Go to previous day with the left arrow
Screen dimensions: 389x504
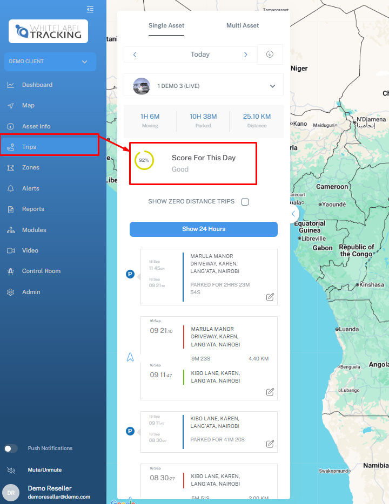[x=135, y=55]
